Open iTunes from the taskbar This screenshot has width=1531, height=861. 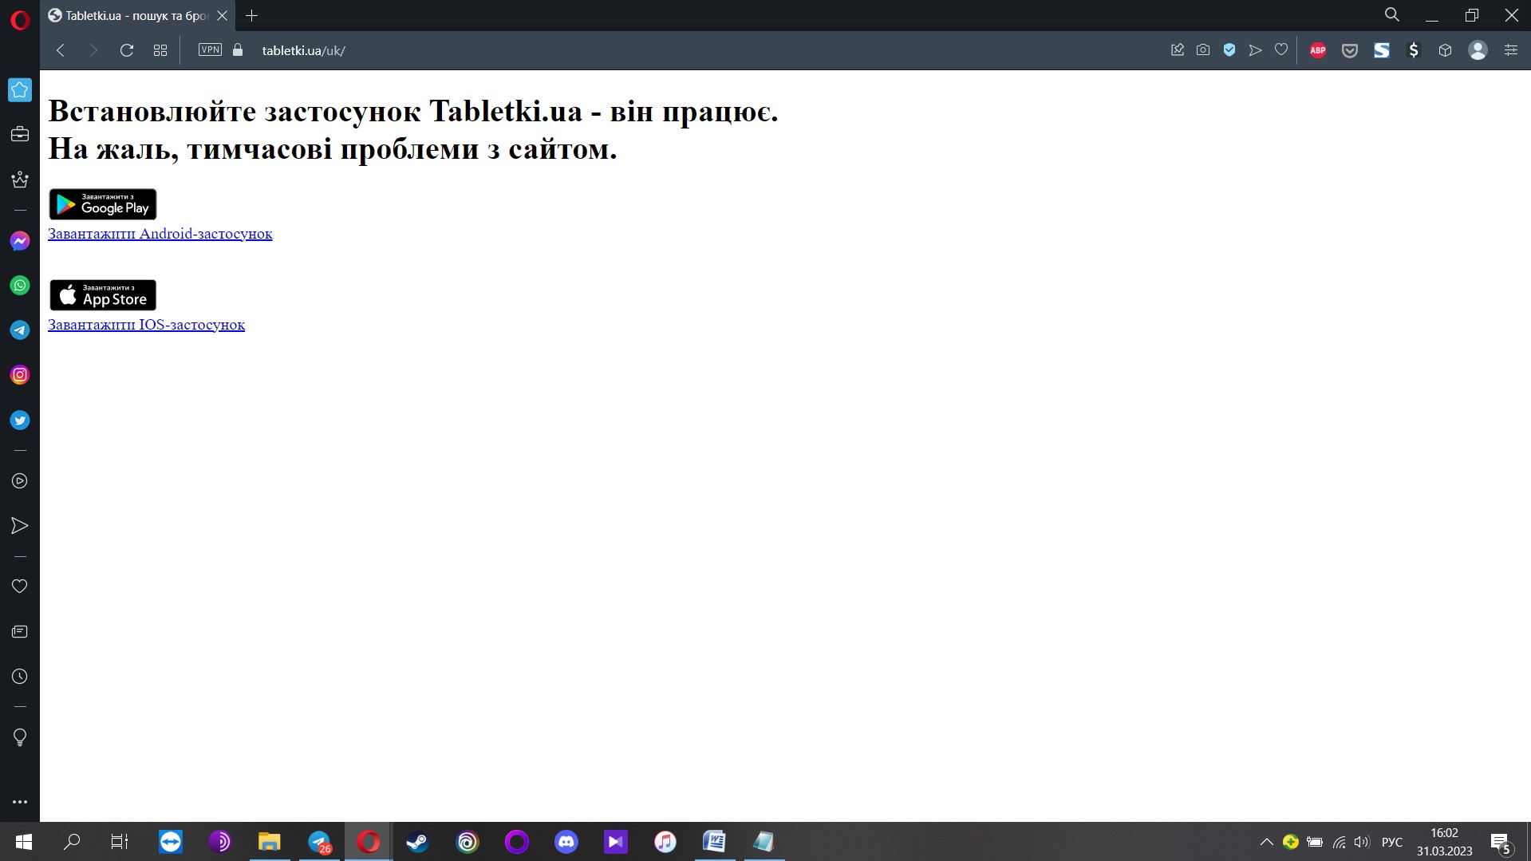665,842
